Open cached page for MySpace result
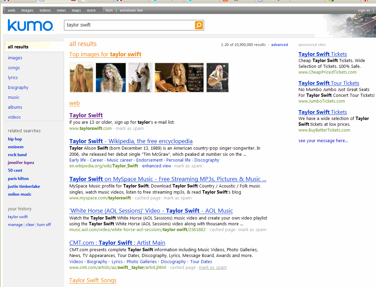 click(x=148, y=198)
